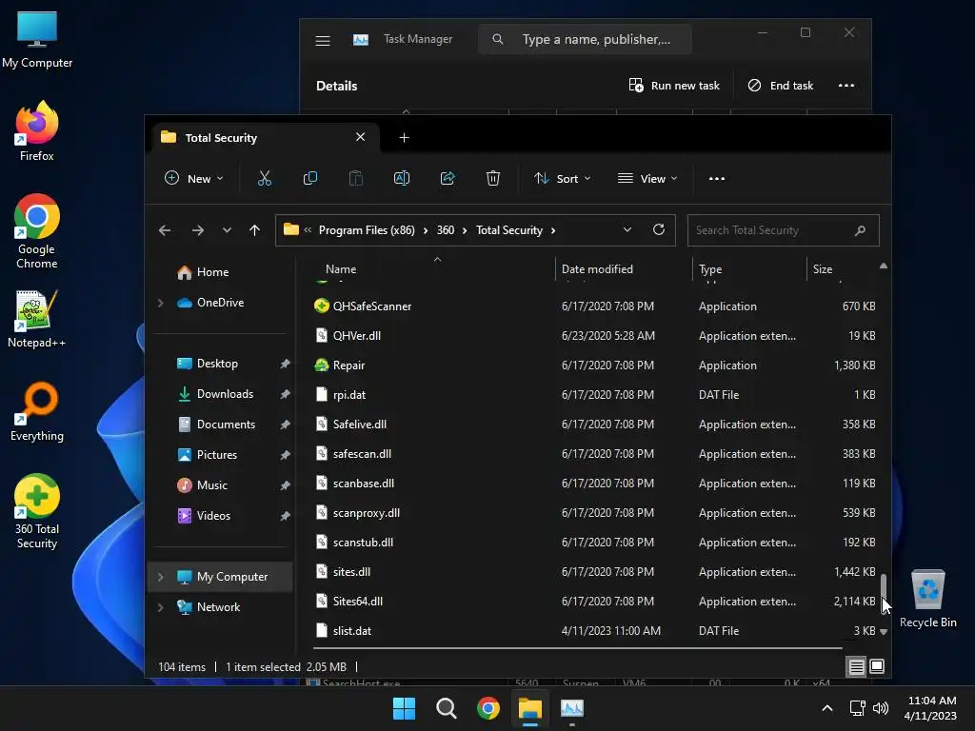This screenshot has width=975, height=731.
Task: Click scroll up arrow of file list
Action: pyautogui.click(x=883, y=267)
